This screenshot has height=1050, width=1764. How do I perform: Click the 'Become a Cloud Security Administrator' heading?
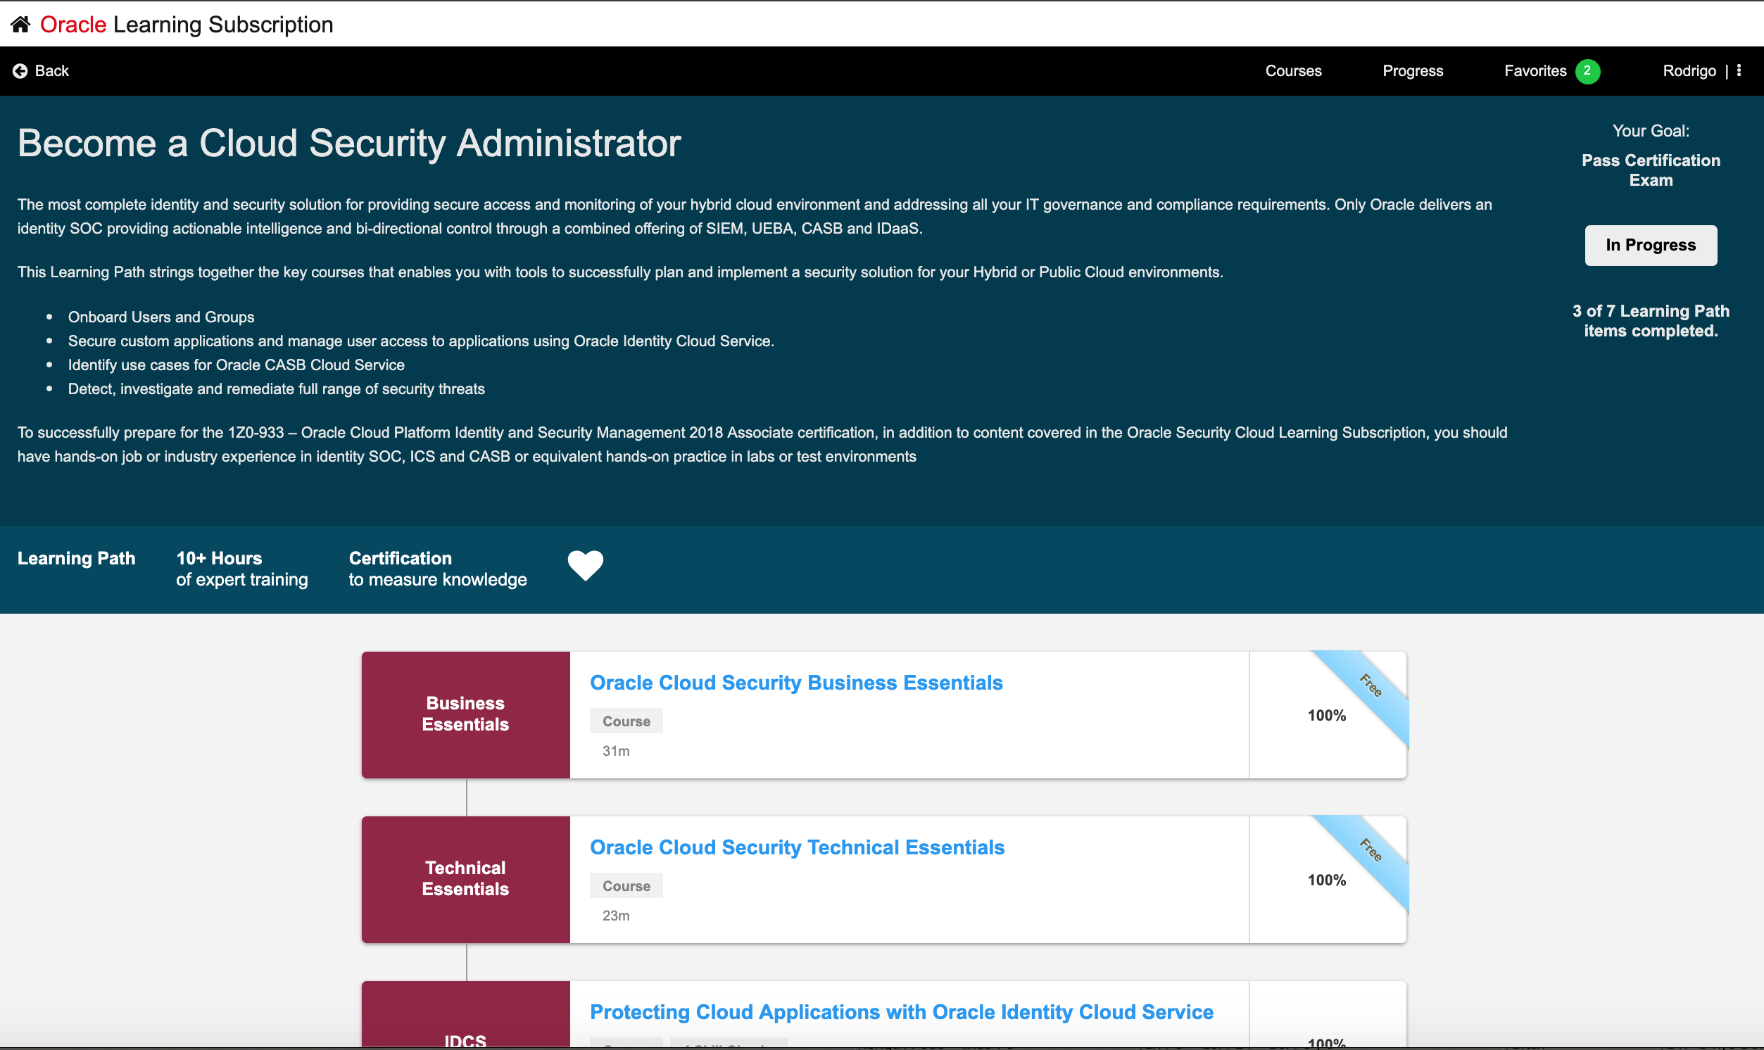(350, 144)
